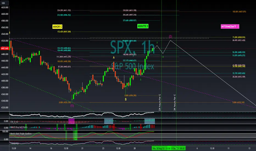Click Fibonacci level 28.26% (4412.109)
The image size is (256, 151).
(x=239, y=77)
